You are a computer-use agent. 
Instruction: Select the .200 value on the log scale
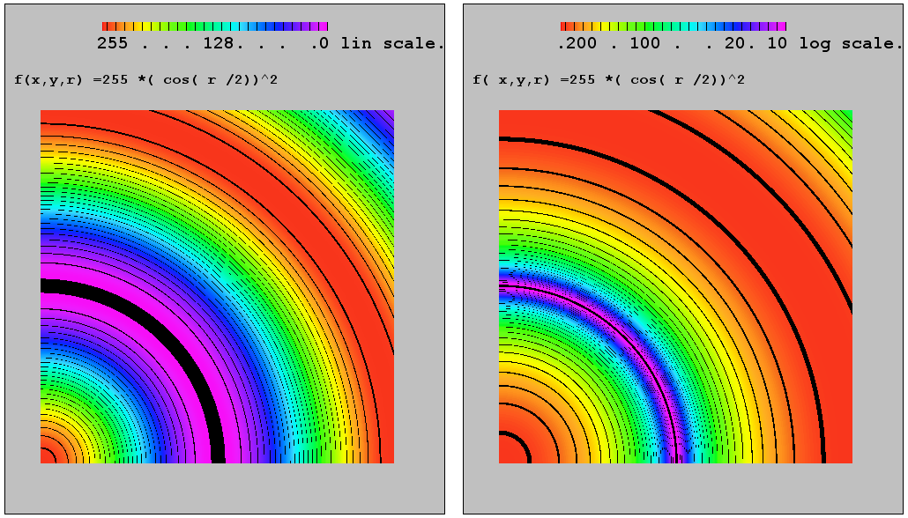coord(577,43)
